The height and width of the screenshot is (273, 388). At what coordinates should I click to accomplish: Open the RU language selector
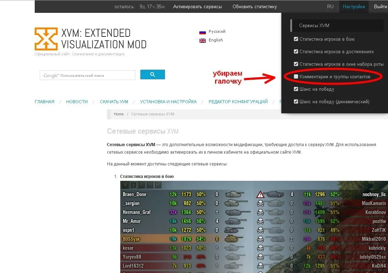[330, 7]
